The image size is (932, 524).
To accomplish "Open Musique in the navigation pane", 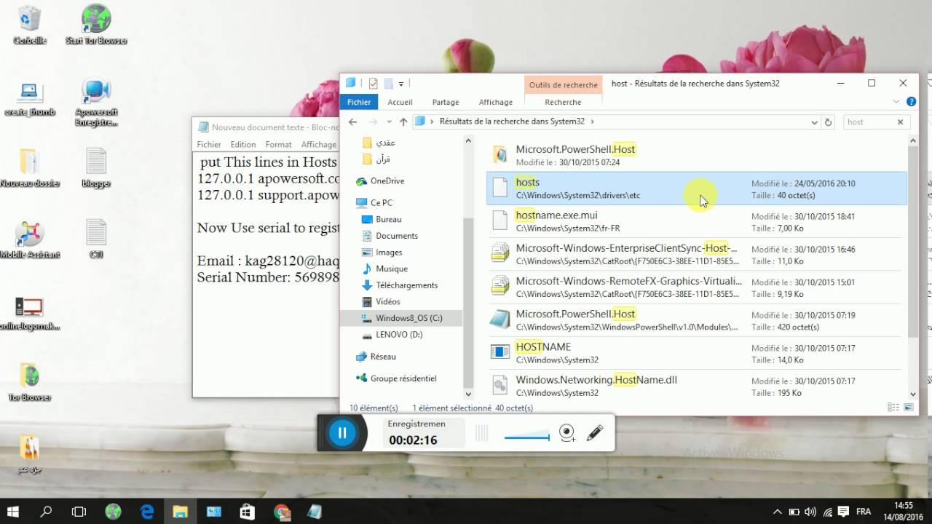I will (391, 269).
